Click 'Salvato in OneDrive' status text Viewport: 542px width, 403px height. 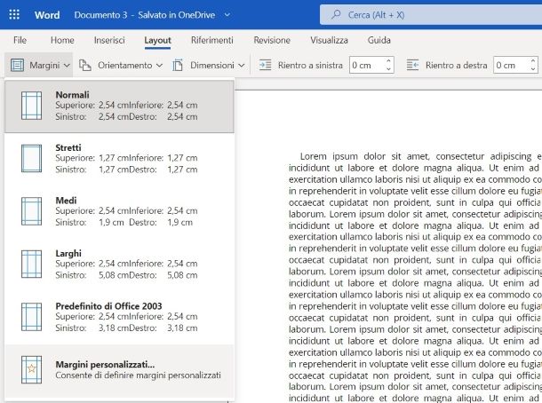click(176, 15)
